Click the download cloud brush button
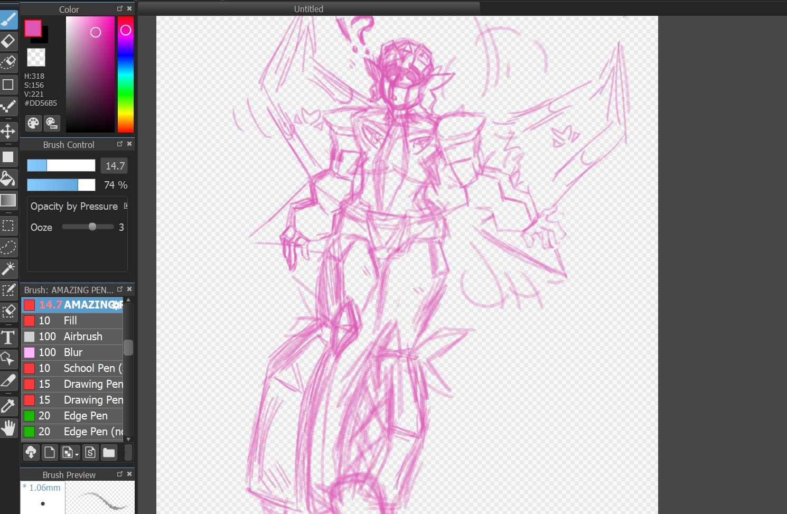787x514 pixels. coord(31,453)
